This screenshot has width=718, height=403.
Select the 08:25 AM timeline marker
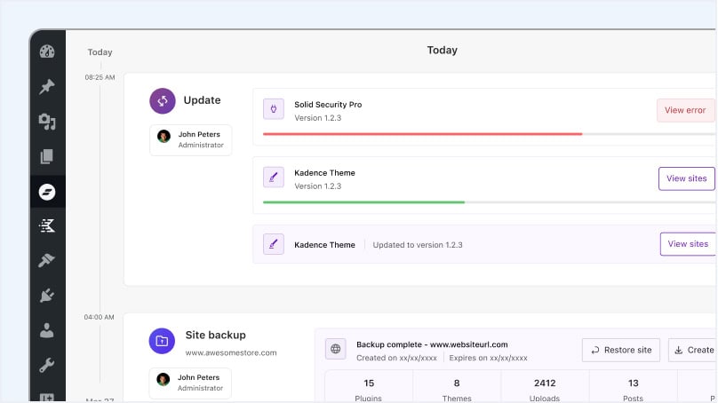point(100,77)
